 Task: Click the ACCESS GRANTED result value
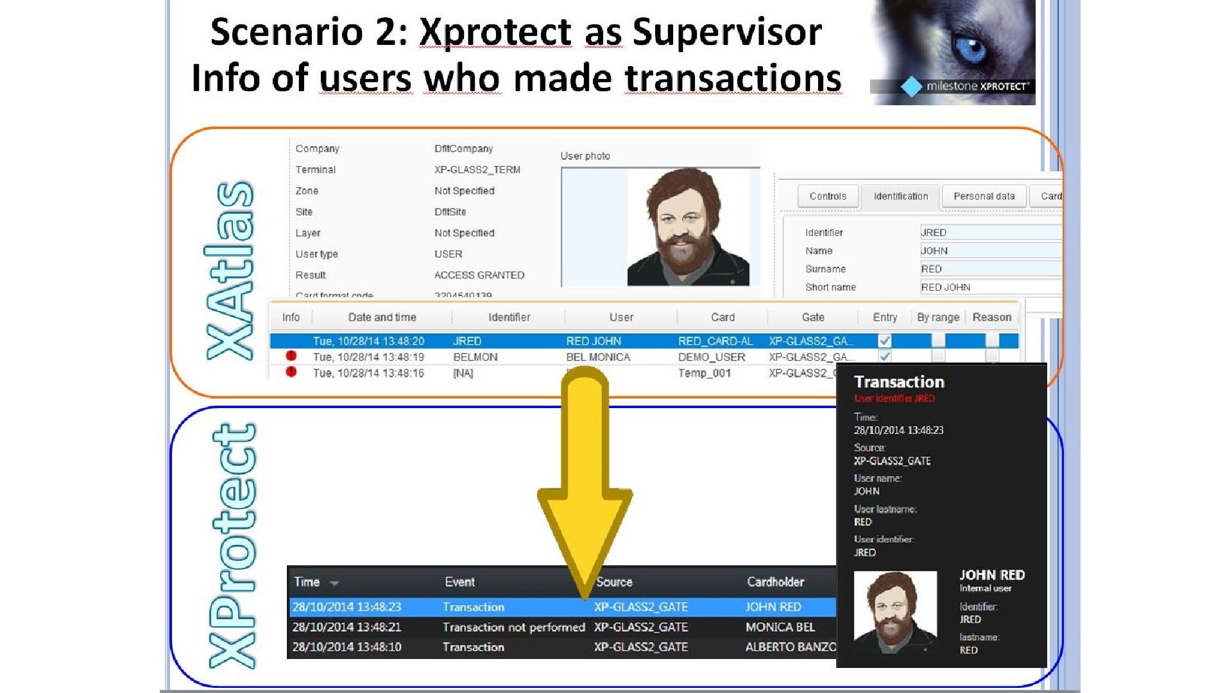click(x=479, y=275)
